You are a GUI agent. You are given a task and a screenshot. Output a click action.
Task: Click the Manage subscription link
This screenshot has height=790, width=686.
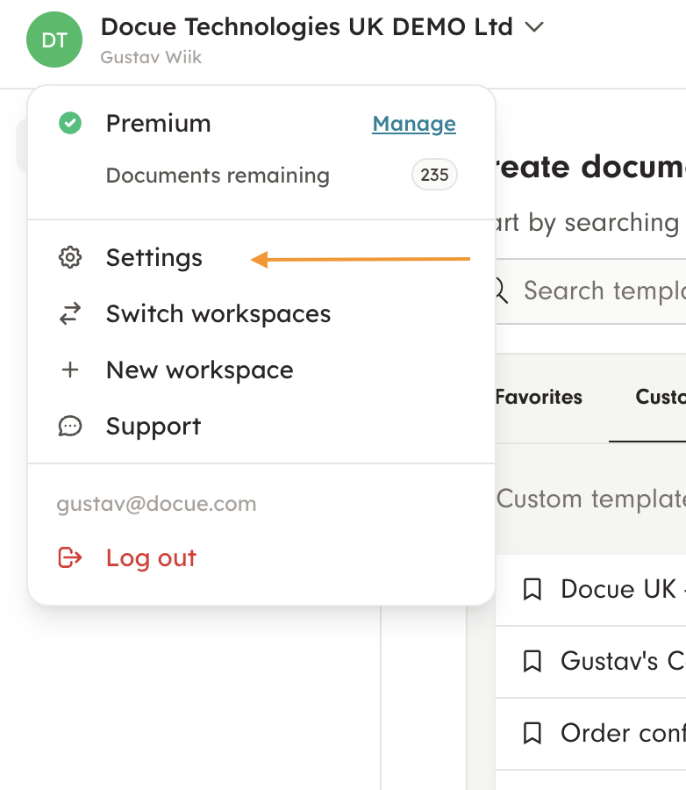[x=414, y=124]
